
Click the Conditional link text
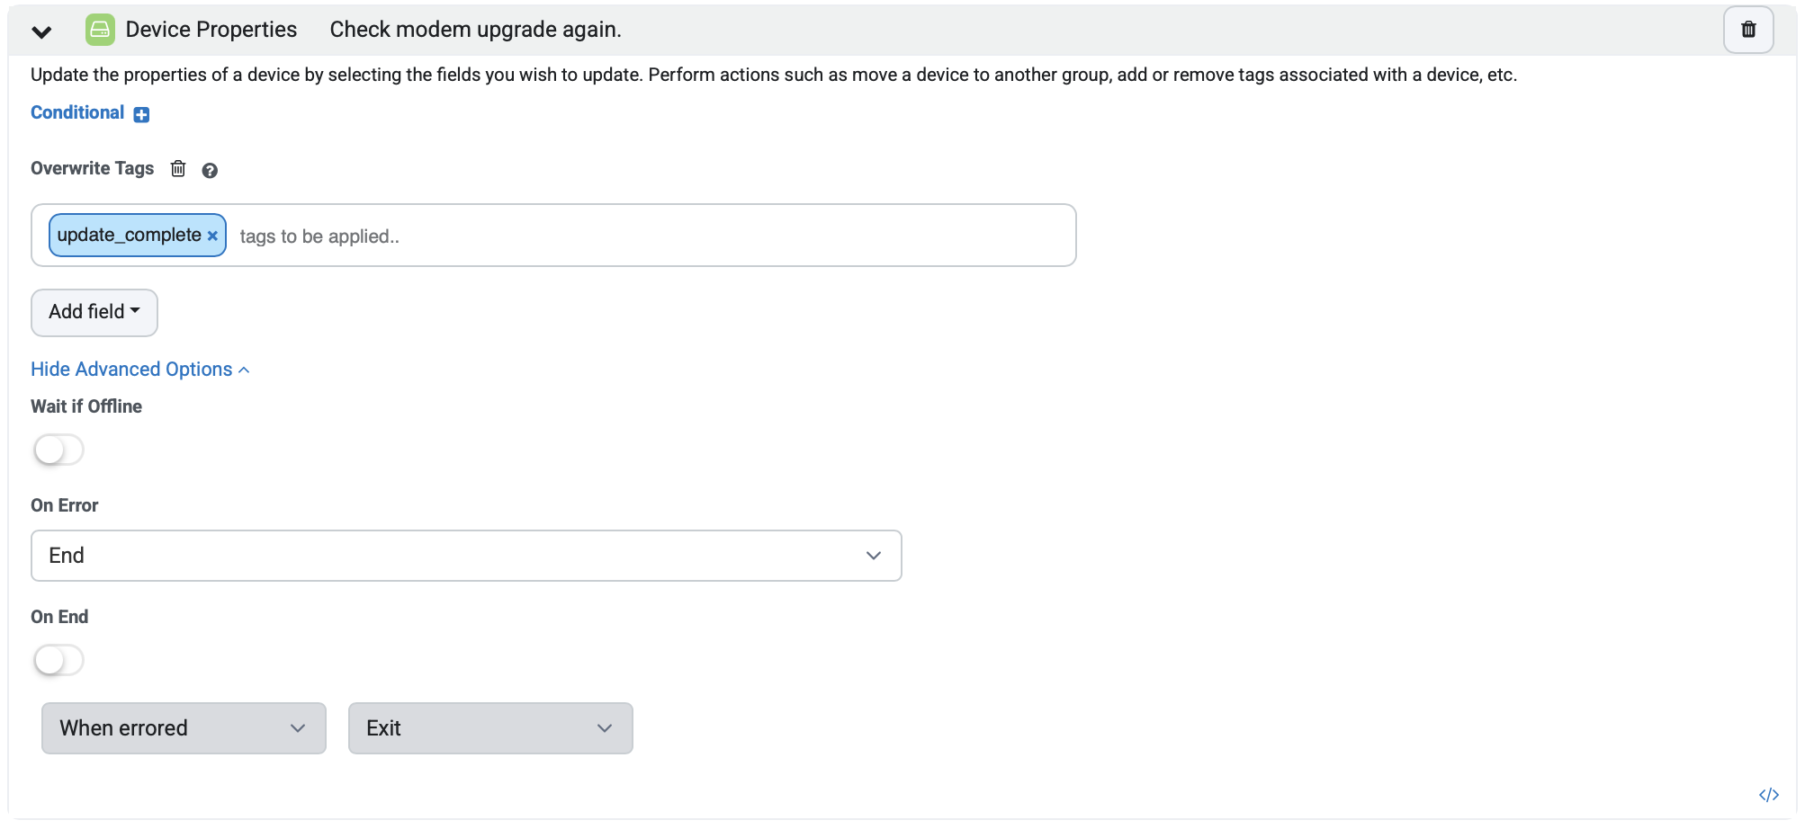click(77, 112)
